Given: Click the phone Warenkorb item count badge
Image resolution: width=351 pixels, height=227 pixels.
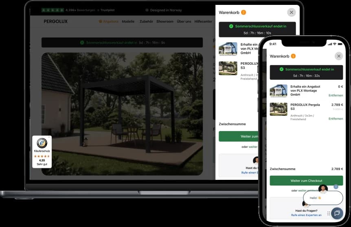Looking at the screenshot, I should (x=293, y=56).
